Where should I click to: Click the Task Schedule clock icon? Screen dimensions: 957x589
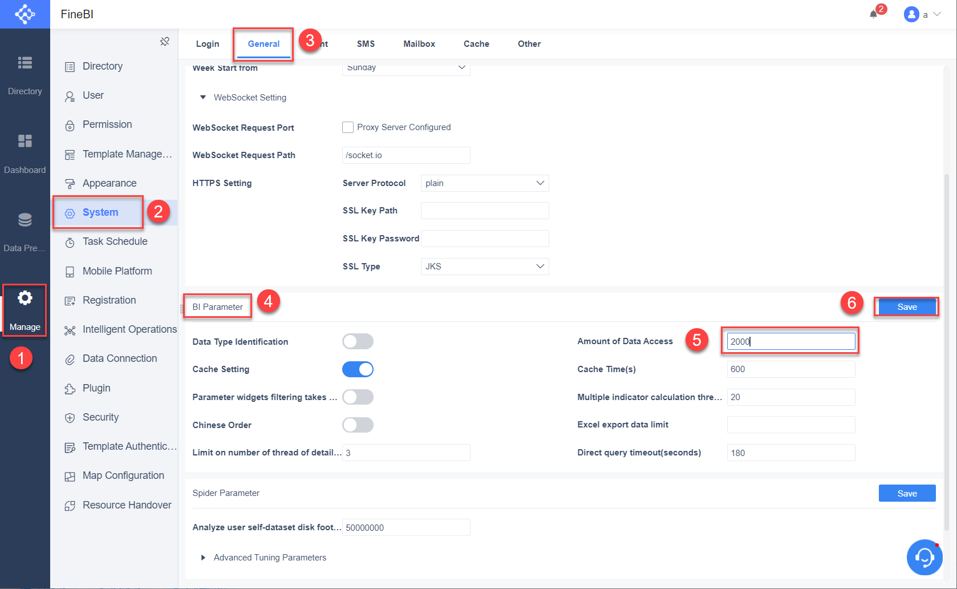(x=70, y=243)
